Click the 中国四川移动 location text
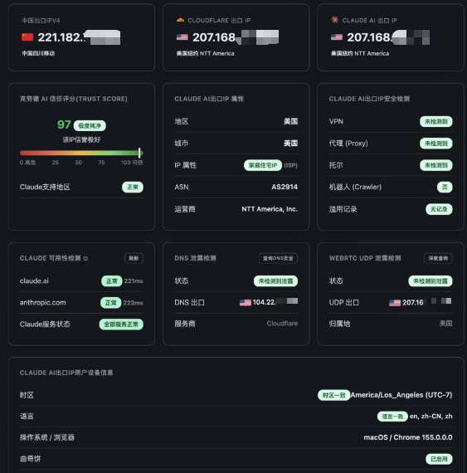Image resolution: width=467 pixels, height=473 pixels. [38, 53]
